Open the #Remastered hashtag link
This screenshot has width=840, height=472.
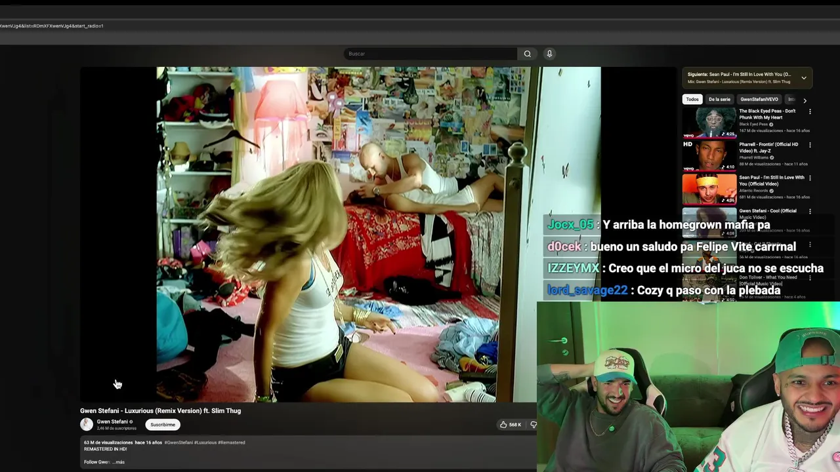(232, 442)
